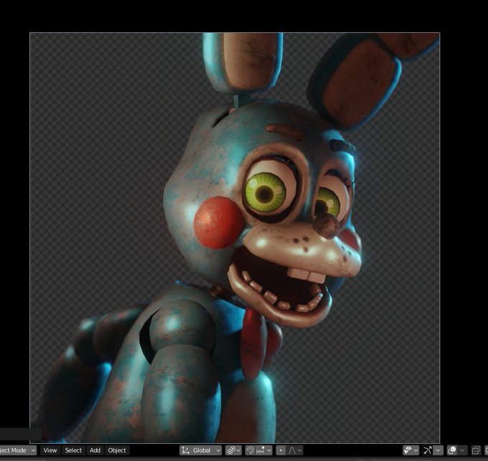The width and height of the screenshot is (488, 461).
Task: Toggle the show overlays button
Action: point(452,450)
